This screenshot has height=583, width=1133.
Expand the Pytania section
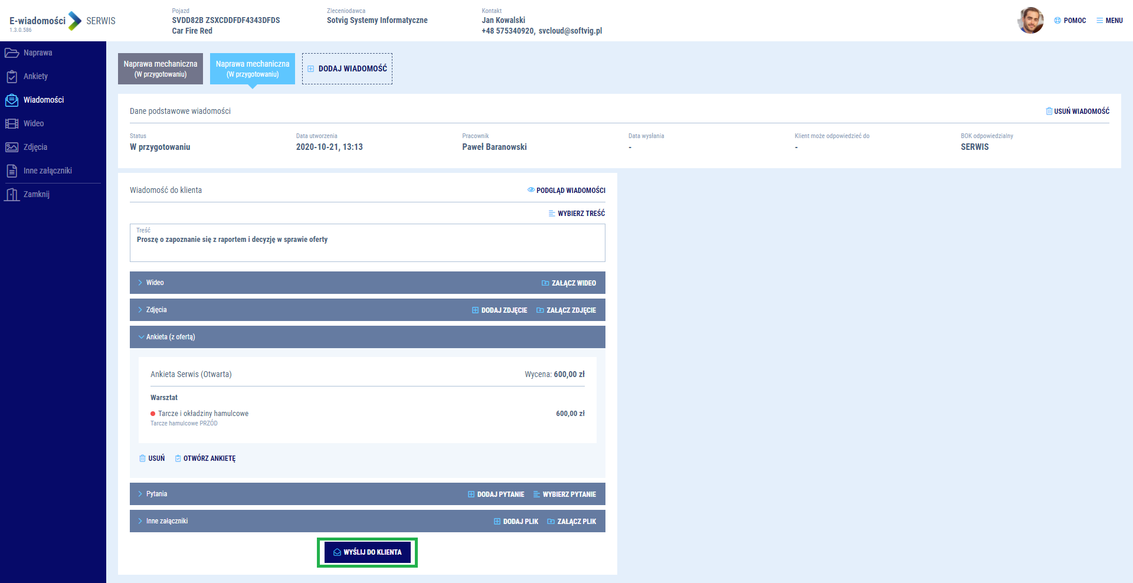coord(140,494)
